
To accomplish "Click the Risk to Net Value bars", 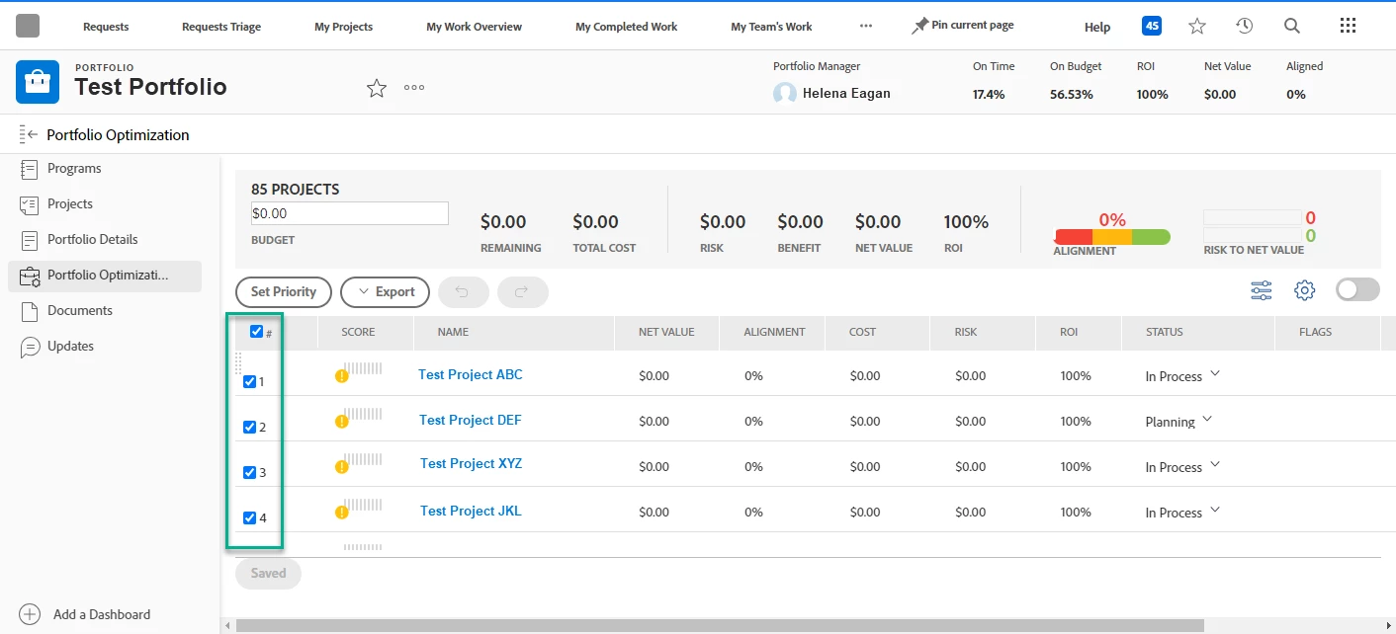I will pyautogui.click(x=1252, y=227).
